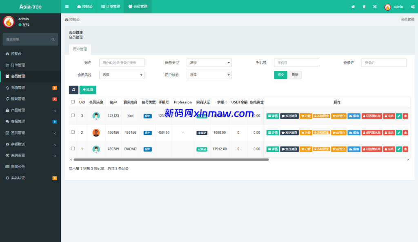418x242 pixels.
Task: Click 设置黑名单 for user 789789
Action: (x=371, y=149)
